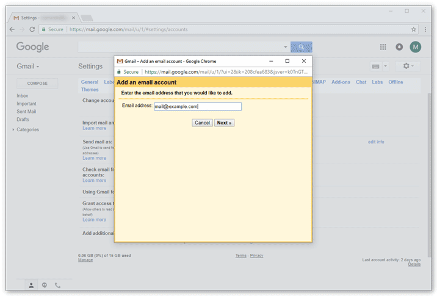Expand search options arrow
The width and height of the screenshot is (437, 296).
point(285,47)
